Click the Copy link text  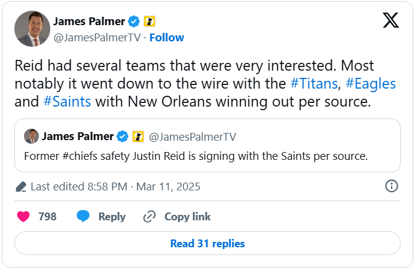pos(187,217)
